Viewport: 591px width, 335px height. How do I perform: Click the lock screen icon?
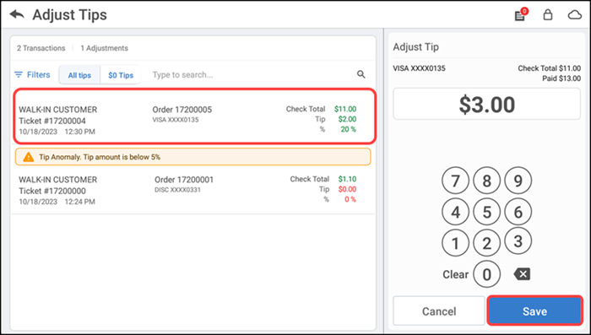click(548, 14)
